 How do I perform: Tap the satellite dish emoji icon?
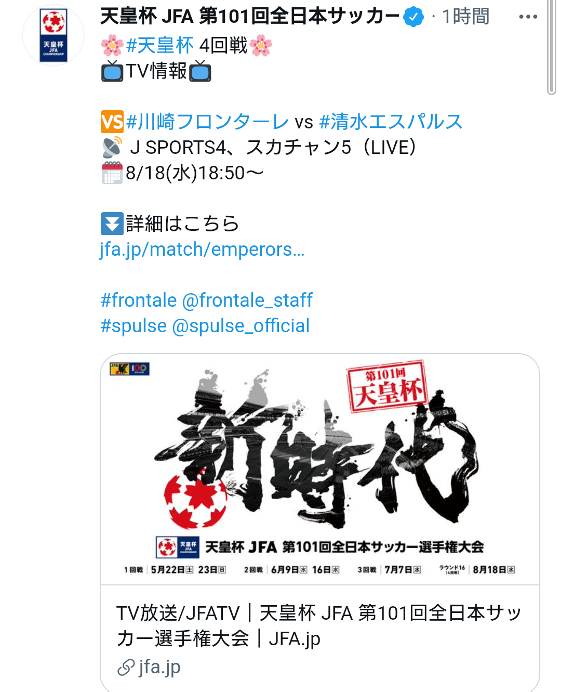tap(112, 147)
